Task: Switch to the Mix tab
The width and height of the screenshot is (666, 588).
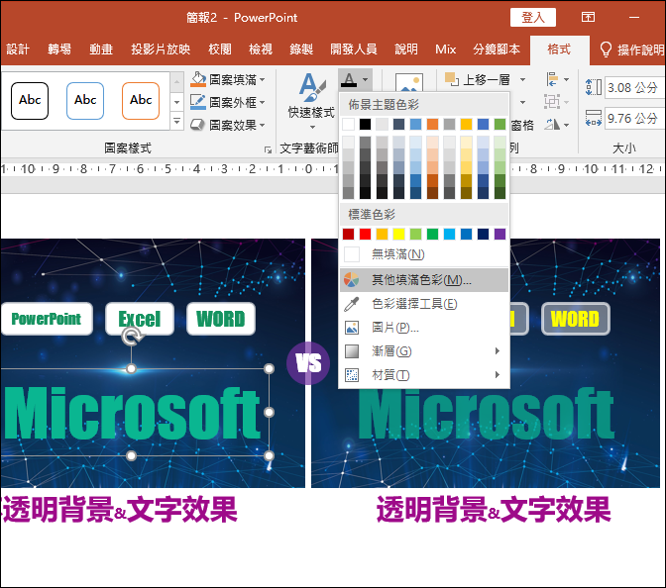Action: click(x=446, y=49)
